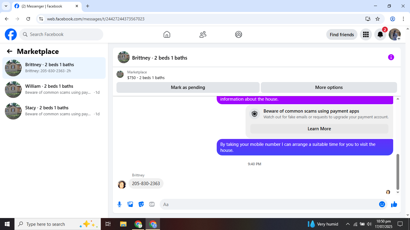Click the small Marketplace listing thumbnail
This screenshot has width=410, height=230.
pyautogui.click(x=120, y=75)
